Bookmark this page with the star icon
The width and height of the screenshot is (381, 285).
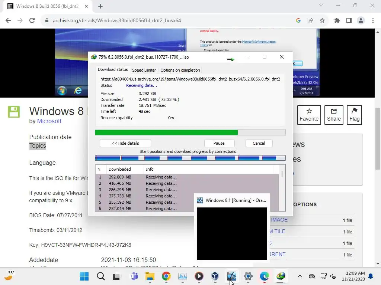click(322, 21)
